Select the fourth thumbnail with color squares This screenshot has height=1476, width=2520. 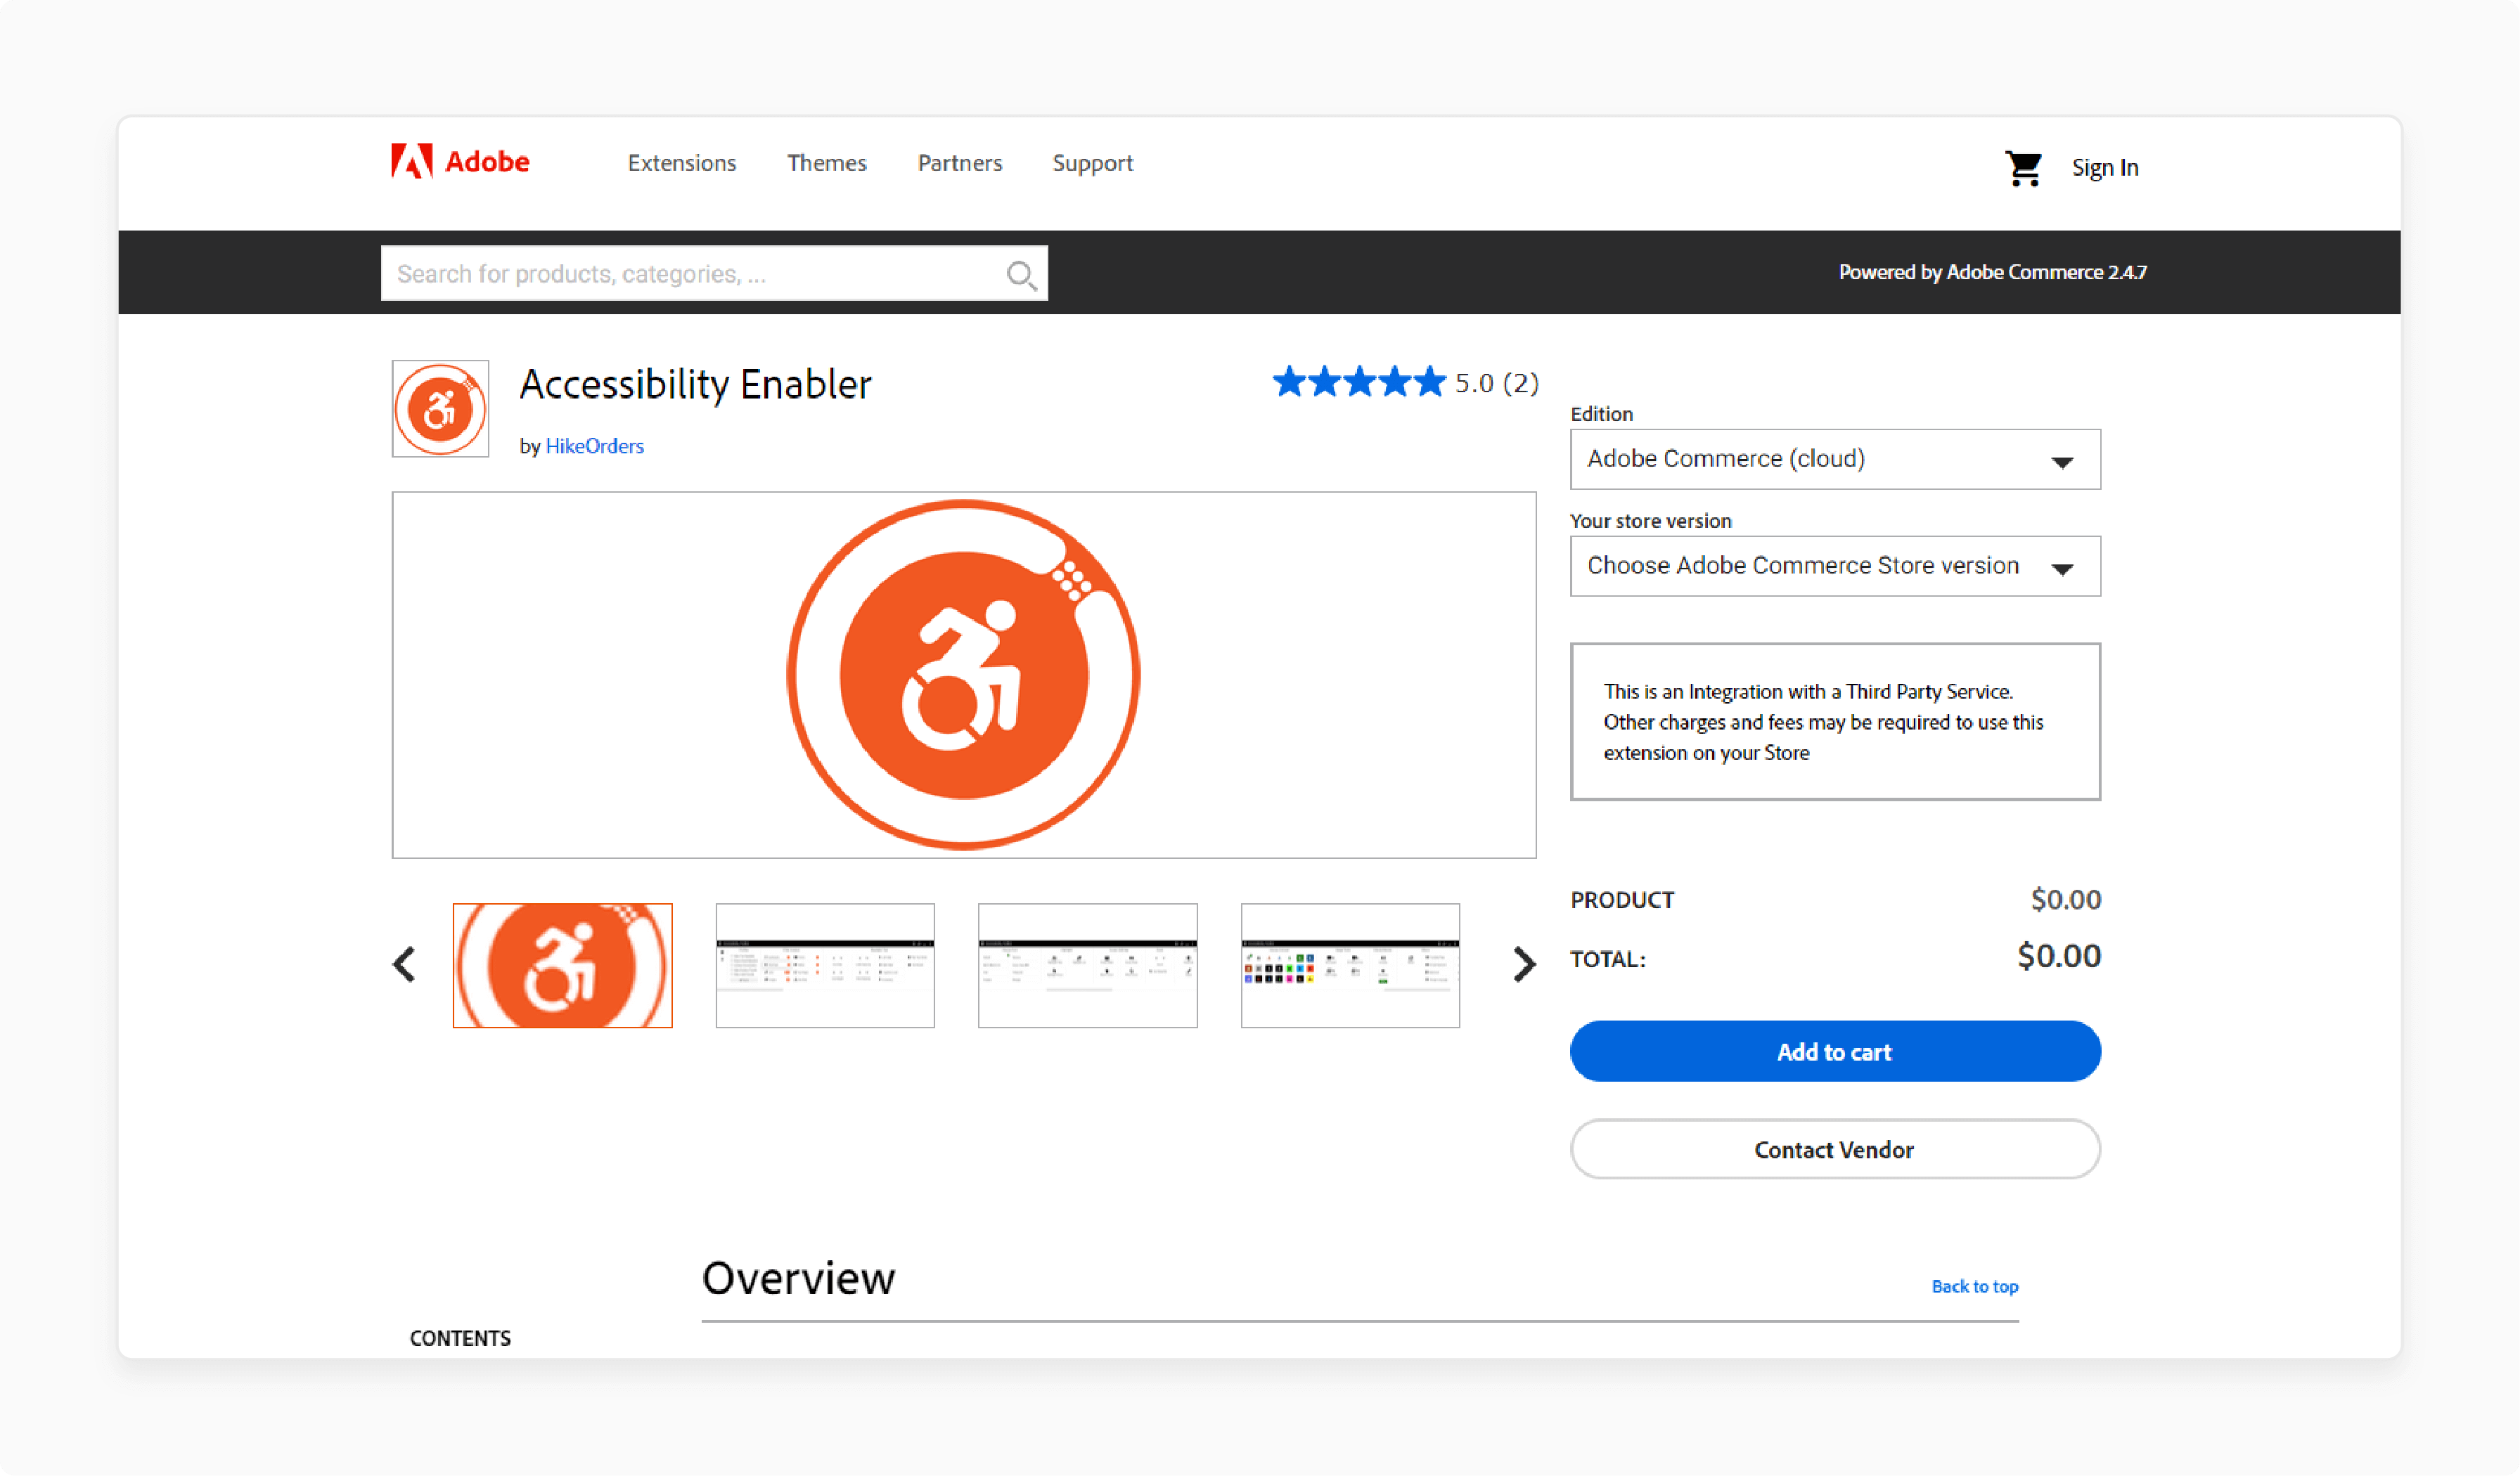tap(1350, 965)
